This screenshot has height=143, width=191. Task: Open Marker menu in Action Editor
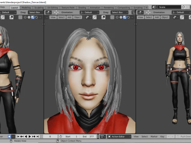(x=154, y=137)
